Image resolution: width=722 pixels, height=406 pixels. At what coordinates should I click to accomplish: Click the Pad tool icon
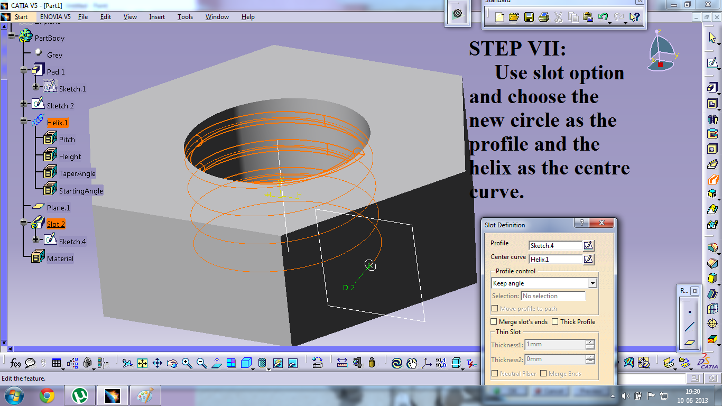[712, 88]
